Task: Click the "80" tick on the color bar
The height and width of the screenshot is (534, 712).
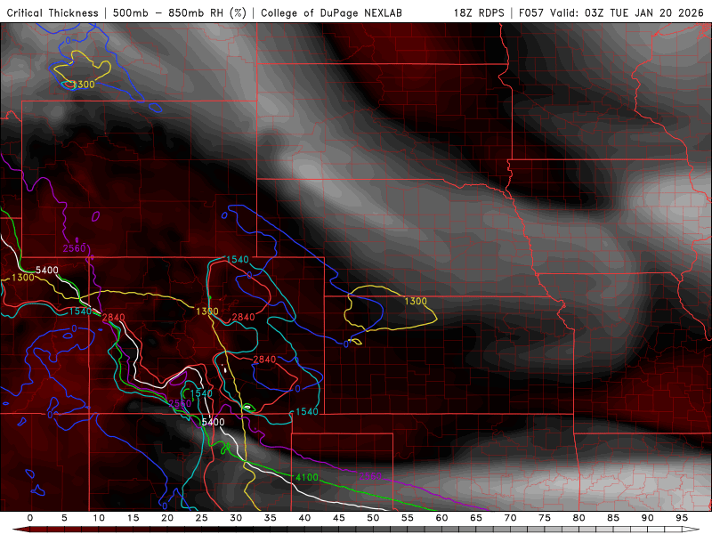Action: tap(579, 518)
